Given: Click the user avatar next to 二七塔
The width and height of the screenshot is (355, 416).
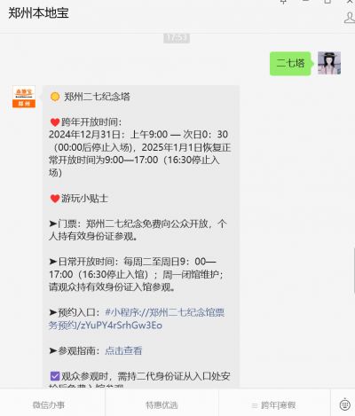Looking at the screenshot, I should [x=329, y=63].
